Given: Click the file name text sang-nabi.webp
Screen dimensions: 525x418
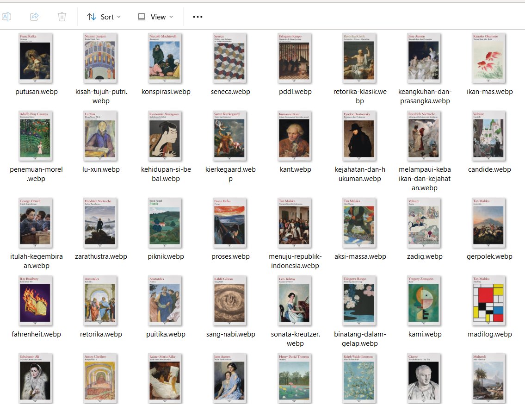Looking at the screenshot, I should click(230, 334).
